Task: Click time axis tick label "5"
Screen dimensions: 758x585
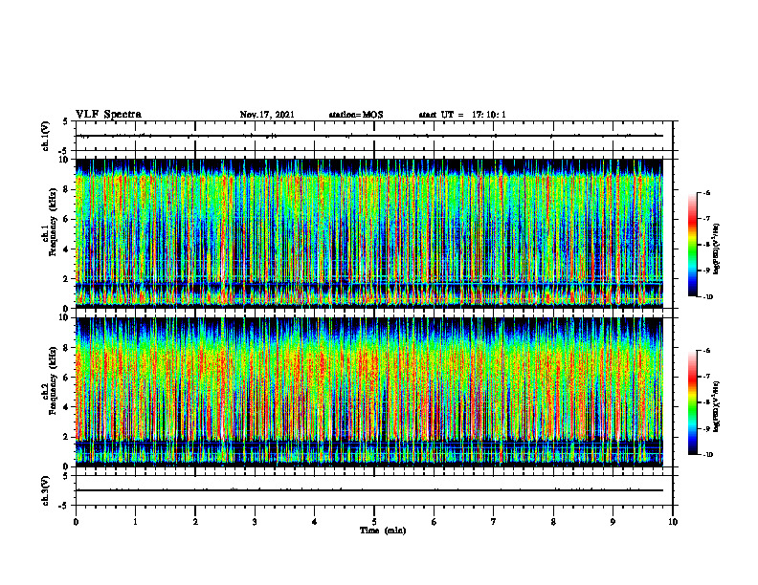Action: (x=374, y=522)
